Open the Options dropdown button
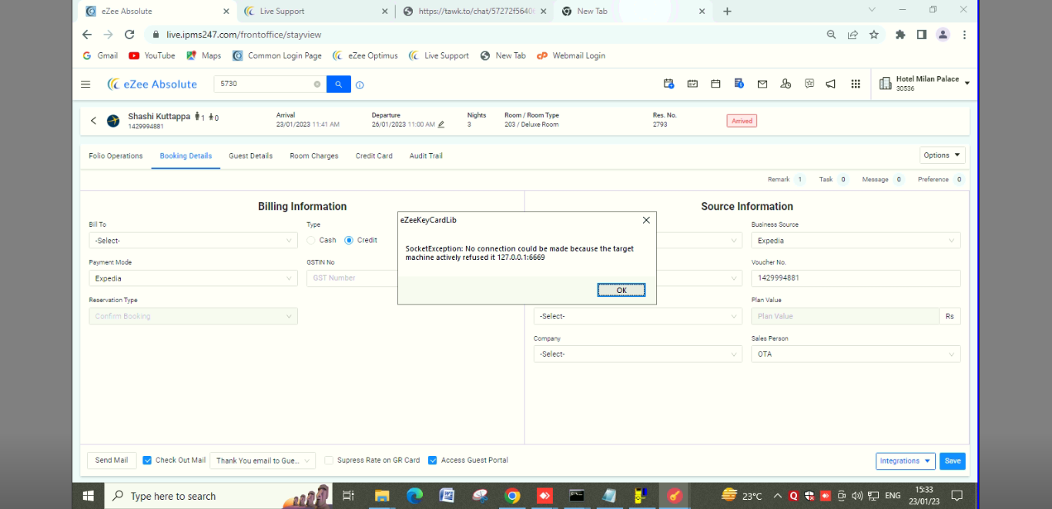The height and width of the screenshot is (509, 1052). coord(943,155)
